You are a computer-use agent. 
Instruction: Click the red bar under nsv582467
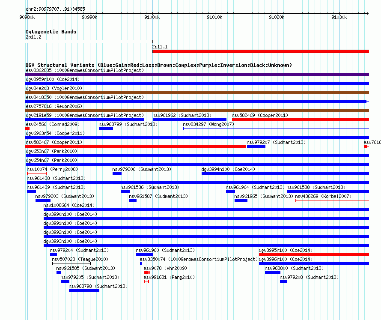coord(136,147)
